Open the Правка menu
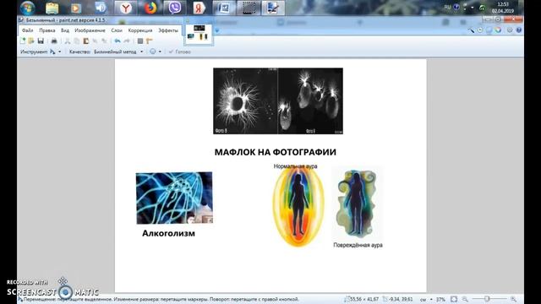Viewport: 541px width, 304px height. (x=47, y=30)
